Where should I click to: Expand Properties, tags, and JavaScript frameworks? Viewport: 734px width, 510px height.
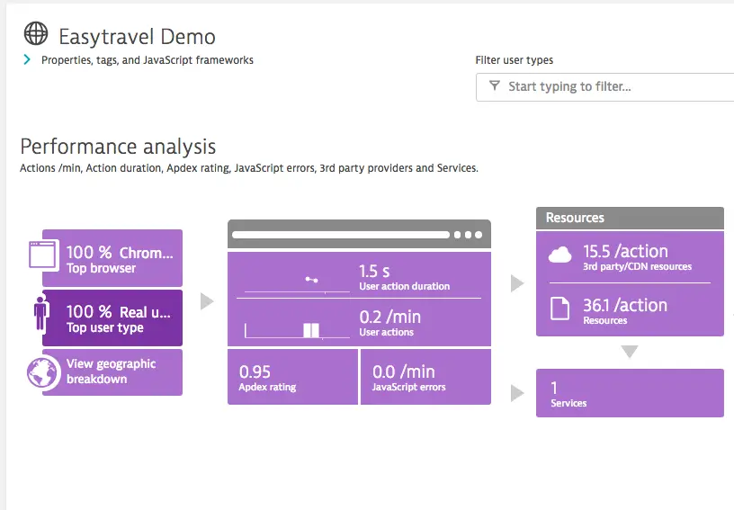[x=148, y=60]
